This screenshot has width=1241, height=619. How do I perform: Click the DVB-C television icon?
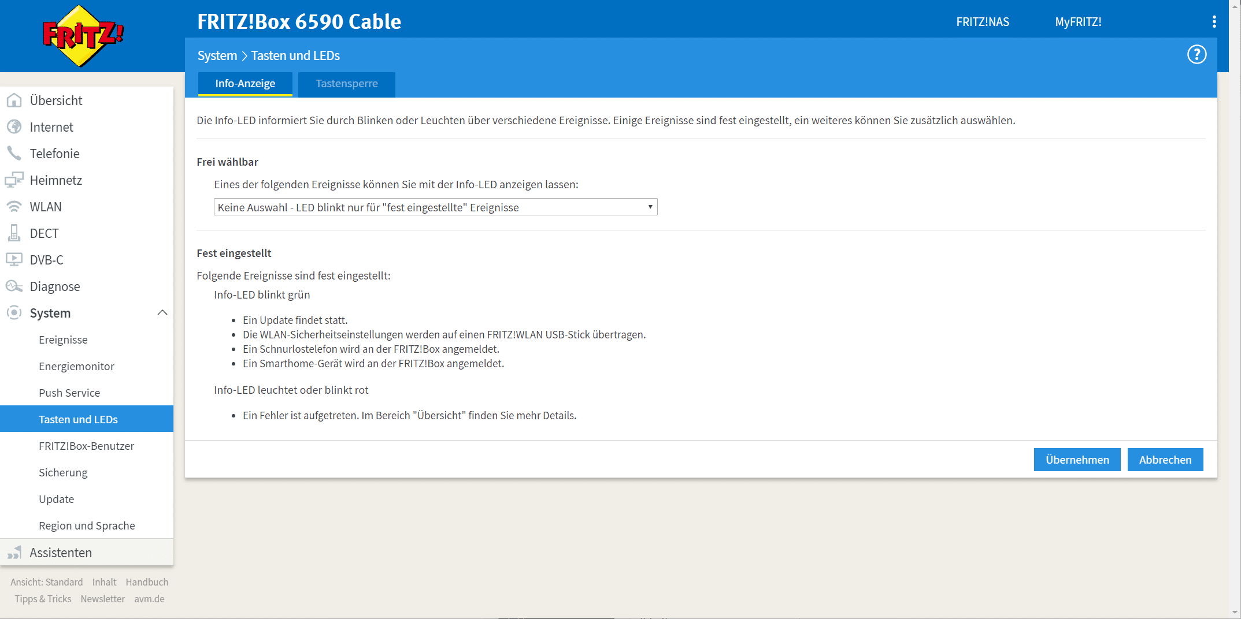[x=14, y=260]
